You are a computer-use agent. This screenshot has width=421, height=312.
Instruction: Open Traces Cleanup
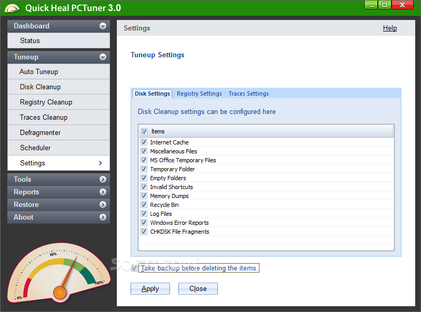58,118
